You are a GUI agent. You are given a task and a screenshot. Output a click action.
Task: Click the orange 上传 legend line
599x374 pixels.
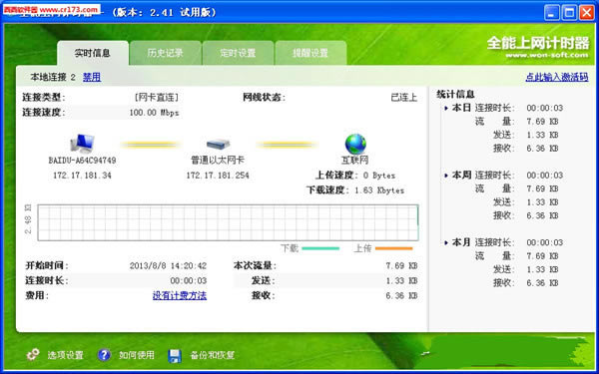(394, 248)
